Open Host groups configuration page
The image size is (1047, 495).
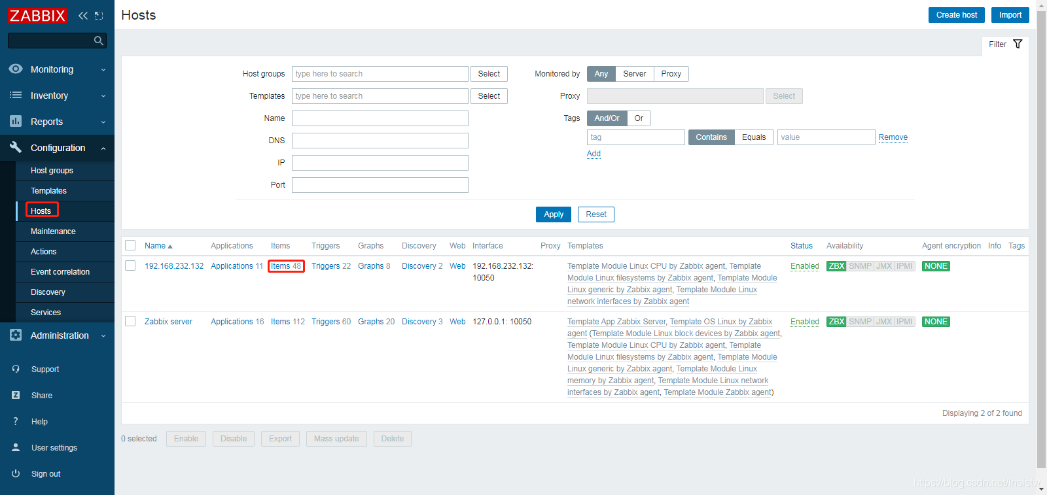tap(52, 171)
